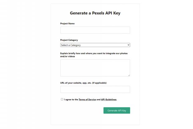The width and height of the screenshot is (193, 129).
Task: Open the Project Category dropdown
Action: coord(95,45)
